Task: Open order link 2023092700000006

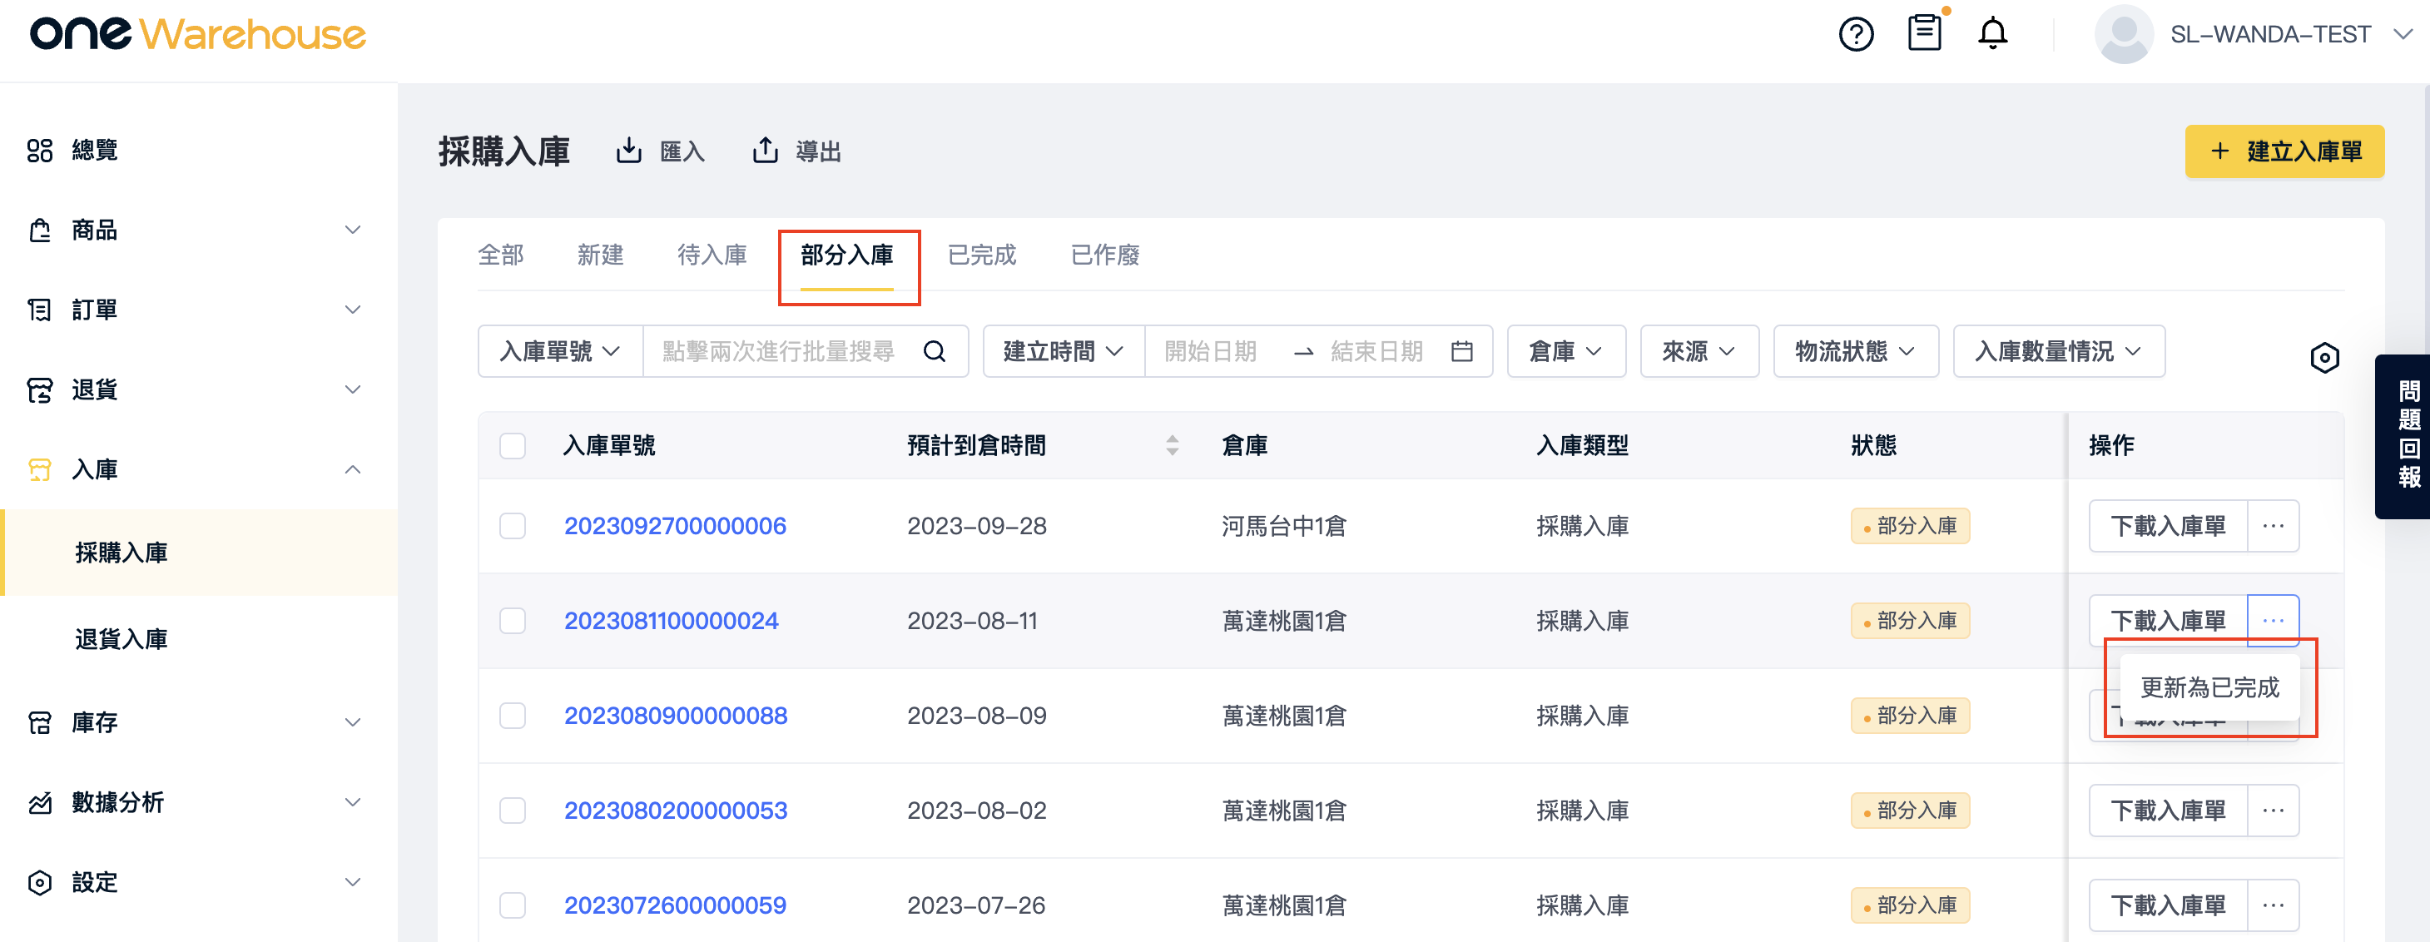Action: point(676,526)
